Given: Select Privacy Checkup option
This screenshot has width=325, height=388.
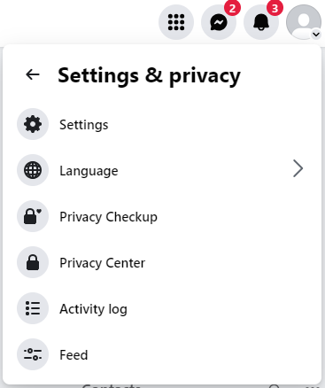Looking at the screenshot, I should coord(162,216).
